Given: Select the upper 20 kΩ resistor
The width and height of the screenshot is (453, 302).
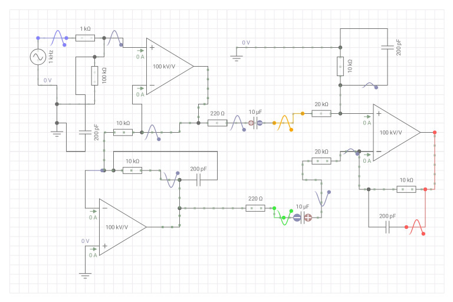Looking at the screenshot, I should (321, 114).
